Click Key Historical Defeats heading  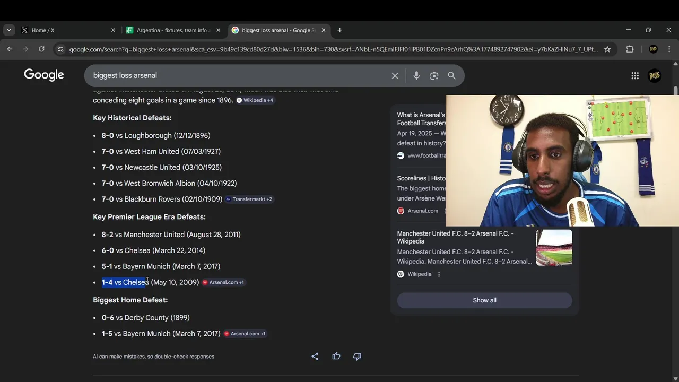pyautogui.click(x=132, y=118)
